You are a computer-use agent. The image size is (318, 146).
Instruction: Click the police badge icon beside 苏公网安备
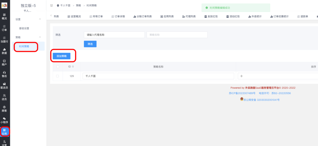pos(242,99)
